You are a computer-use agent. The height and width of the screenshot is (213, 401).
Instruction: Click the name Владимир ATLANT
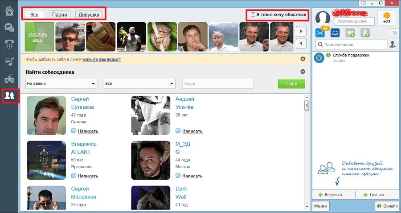[x=84, y=148]
